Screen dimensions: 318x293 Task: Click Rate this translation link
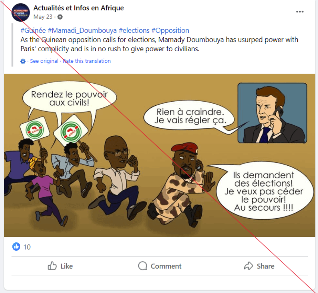pos(87,61)
